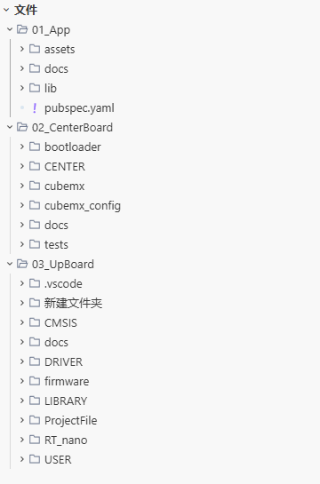The width and height of the screenshot is (320, 484).
Task: Collapse the 文件 section chevron
Action: (x=6, y=10)
